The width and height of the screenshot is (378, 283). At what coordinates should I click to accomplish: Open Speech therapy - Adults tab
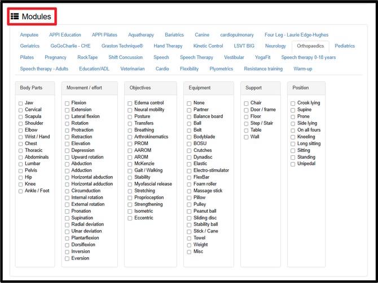tap(44, 69)
